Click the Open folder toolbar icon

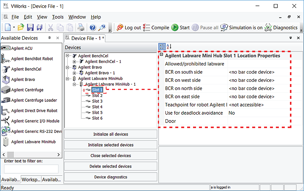[21, 27]
